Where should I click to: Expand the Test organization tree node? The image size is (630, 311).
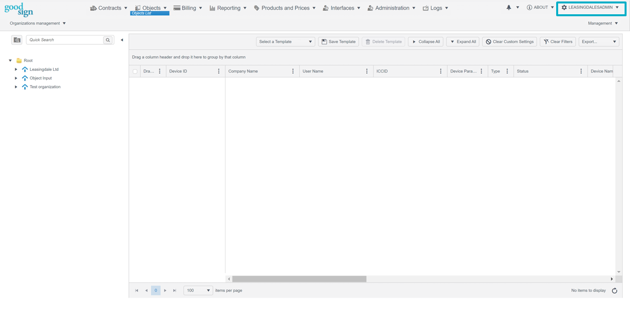pyautogui.click(x=16, y=87)
